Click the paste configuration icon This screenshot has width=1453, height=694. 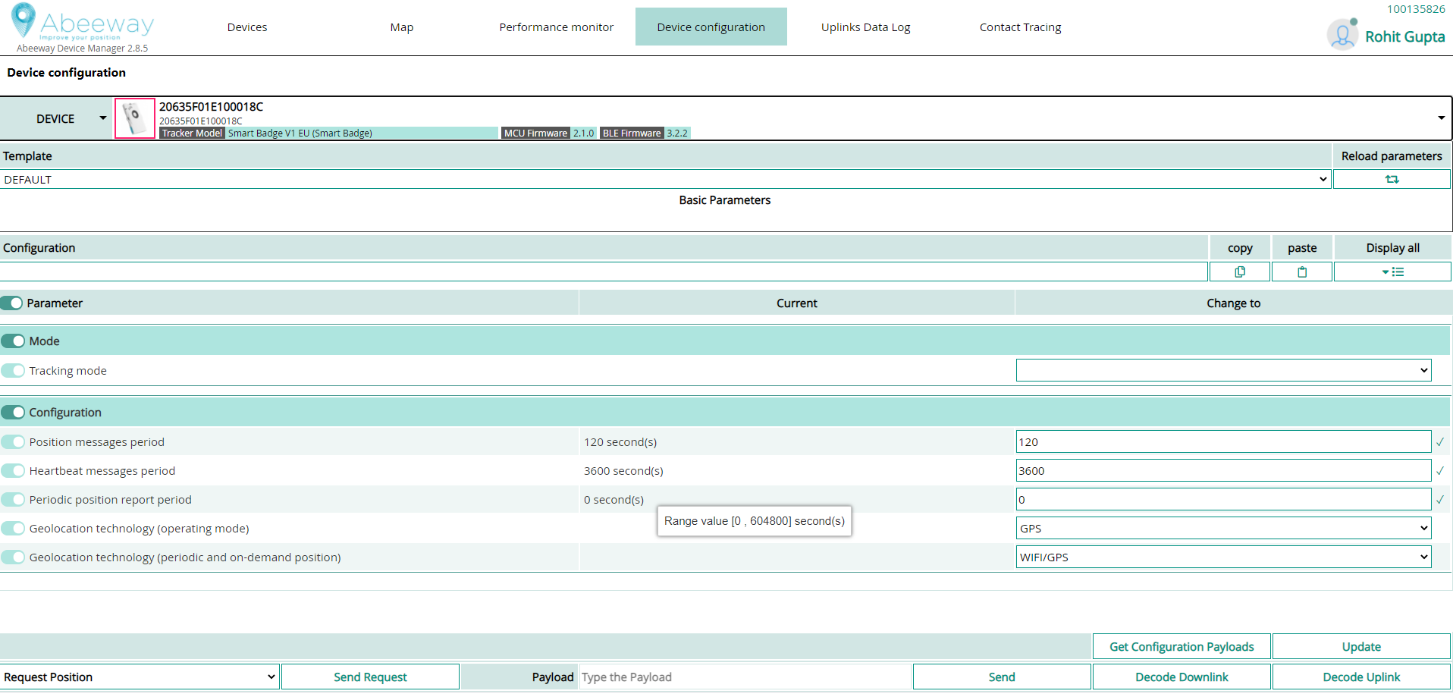tap(1302, 272)
